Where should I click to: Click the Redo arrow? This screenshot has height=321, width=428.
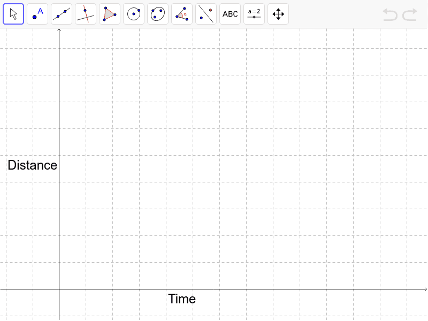[410, 14]
